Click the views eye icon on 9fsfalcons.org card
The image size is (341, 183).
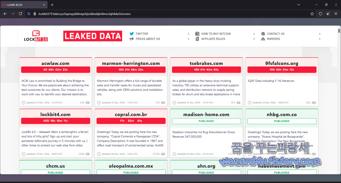314,103
